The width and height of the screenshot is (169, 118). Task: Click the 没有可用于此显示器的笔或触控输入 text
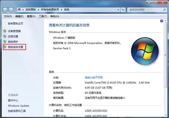105,98
